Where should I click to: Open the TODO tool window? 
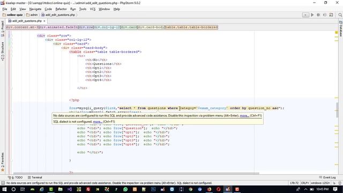click(16, 177)
